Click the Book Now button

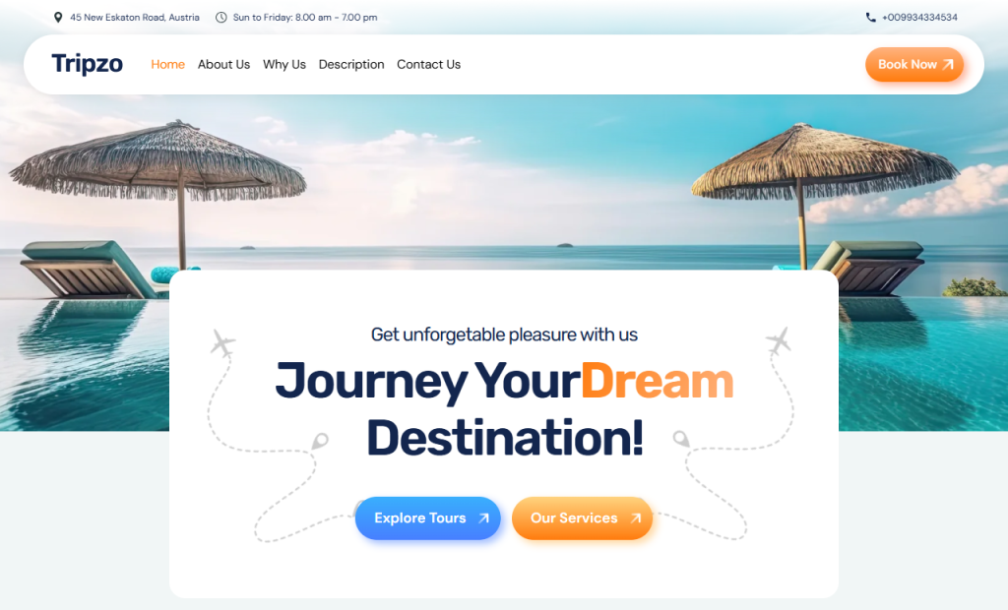[x=914, y=64]
